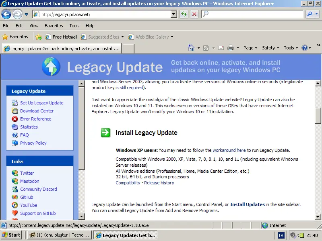The image size is (322, 241).
Task: Click the Refresh page icon
Action: point(184,14)
